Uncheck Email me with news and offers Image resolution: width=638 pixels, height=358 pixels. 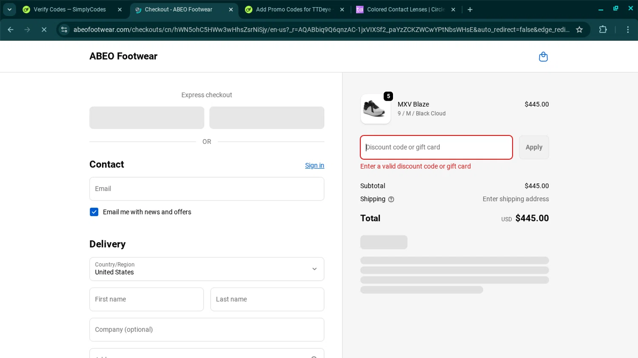[x=94, y=212]
